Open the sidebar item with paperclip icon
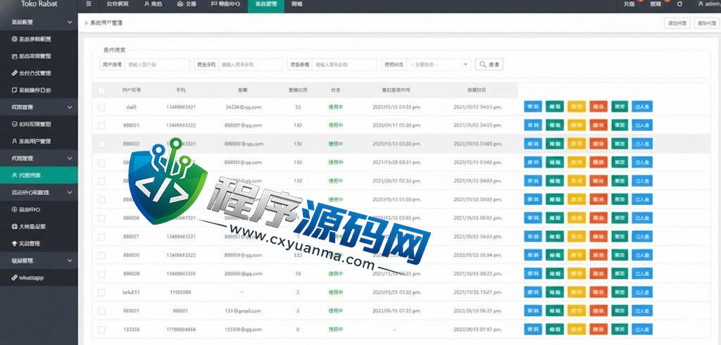Screen dimensions: 721x345 39,73
